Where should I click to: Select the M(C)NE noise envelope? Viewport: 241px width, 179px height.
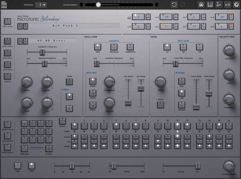[x=182, y=105]
